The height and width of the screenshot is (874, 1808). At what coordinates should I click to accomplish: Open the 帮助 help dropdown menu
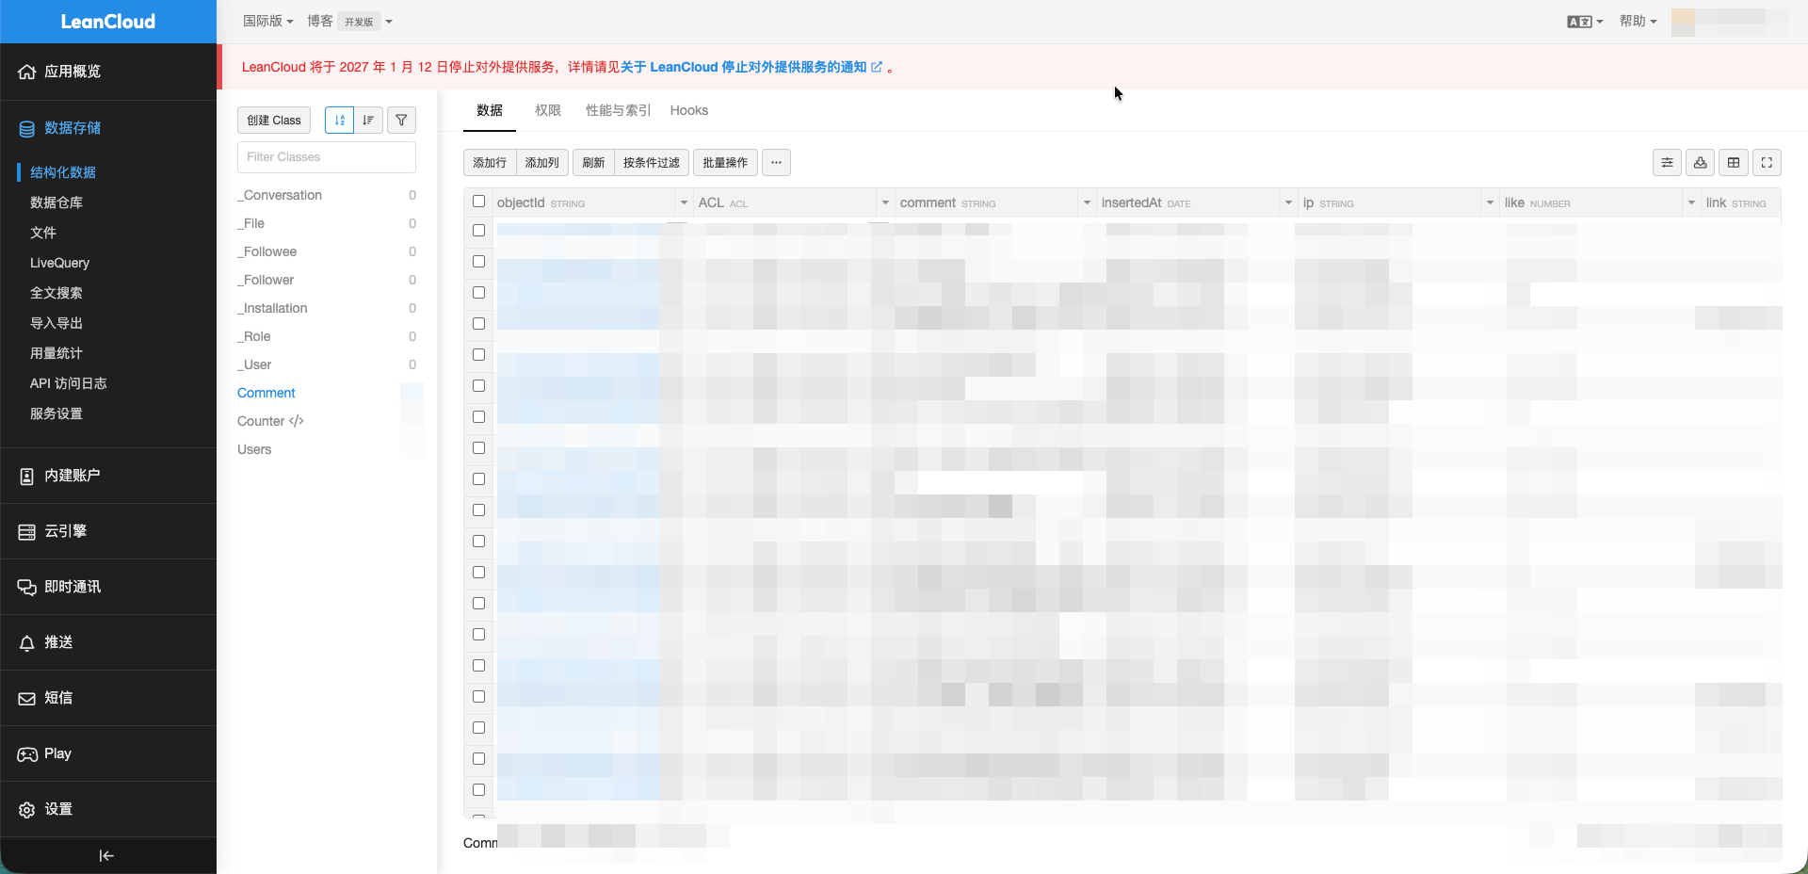pyautogui.click(x=1638, y=22)
